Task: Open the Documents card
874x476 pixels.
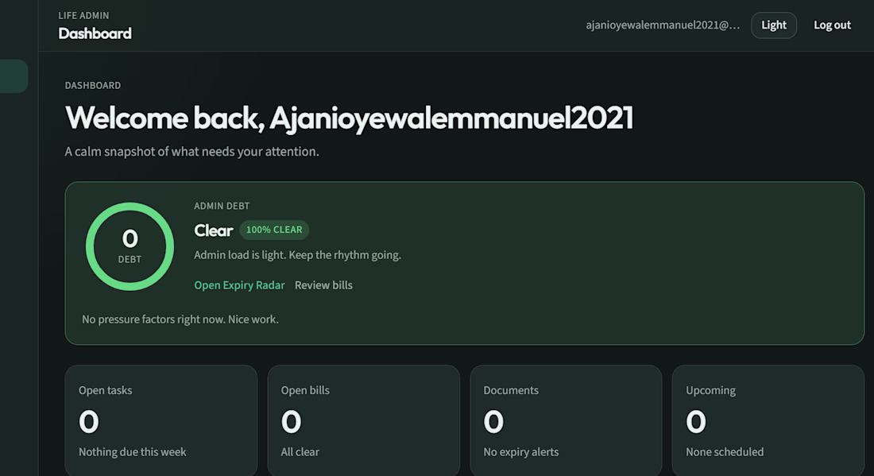Action: coord(566,420)
